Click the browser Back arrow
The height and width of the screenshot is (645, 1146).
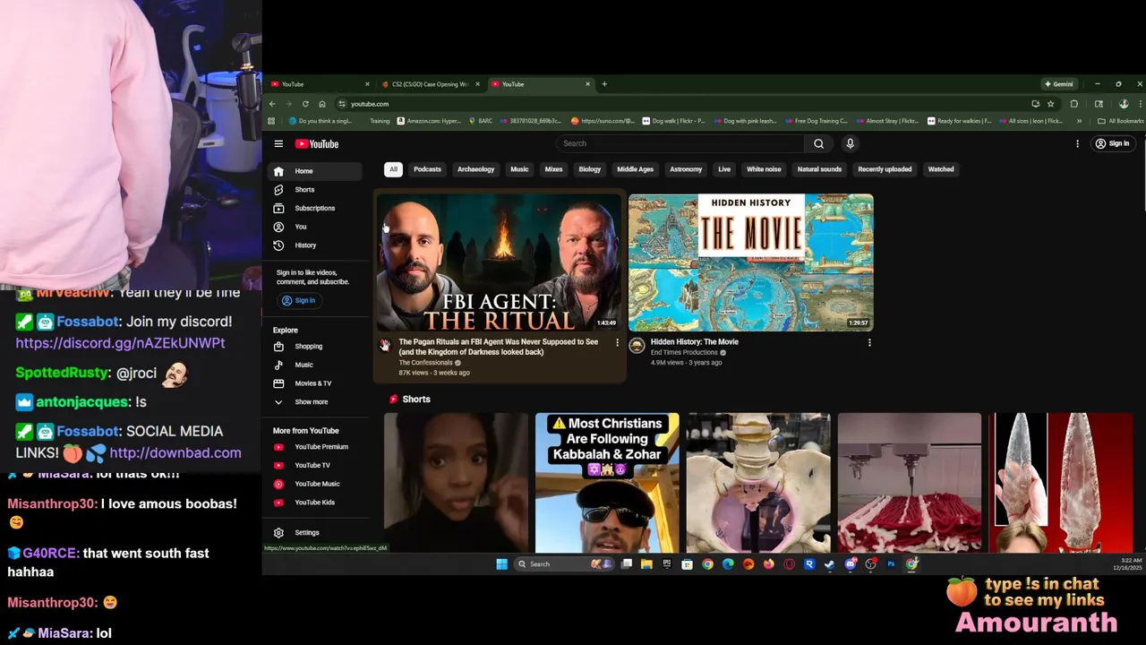tap(272, 104)
